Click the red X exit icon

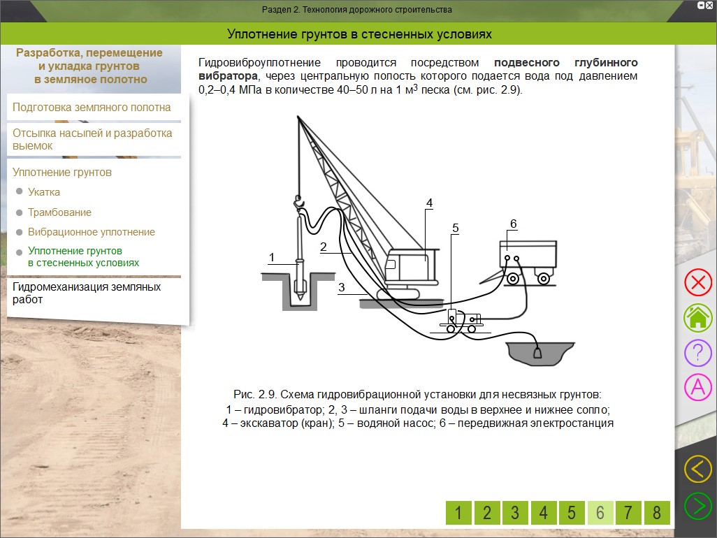[x=697, y=282]
